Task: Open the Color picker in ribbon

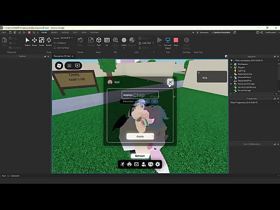Action: click(124, 41)
